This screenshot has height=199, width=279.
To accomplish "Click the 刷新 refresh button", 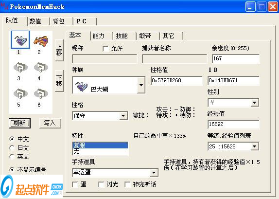I will point(19,123).
